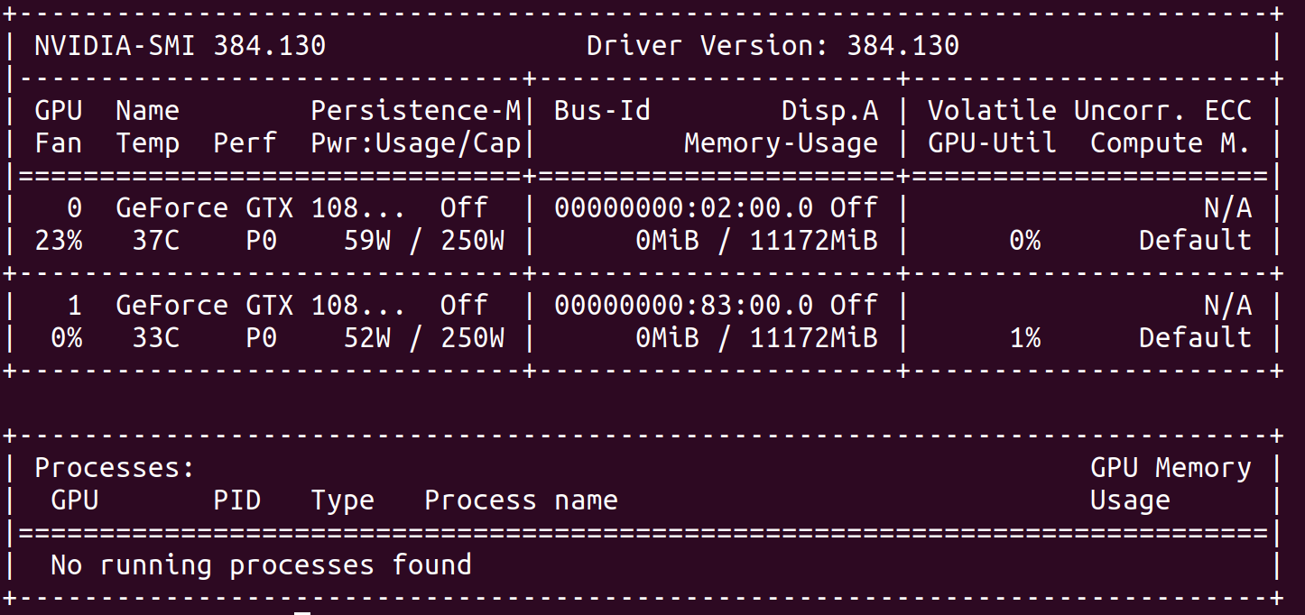The image size is (1305, 615).
Task: Click the Process name column header
Action: [521, 500]
